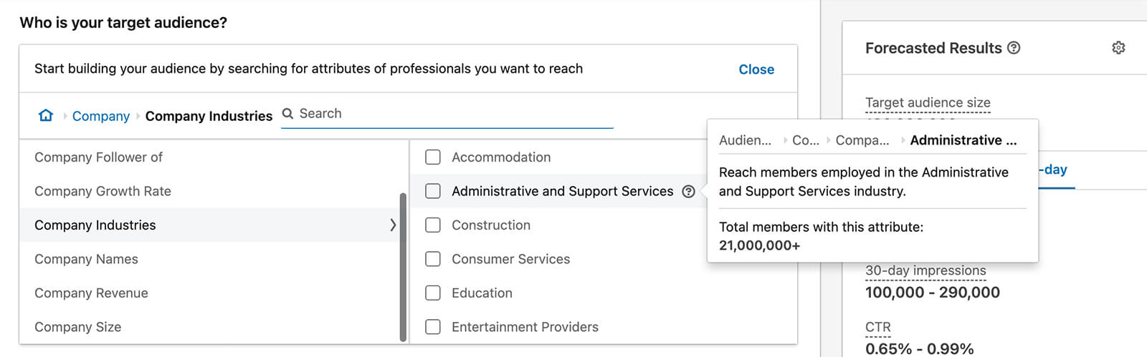Click the Forecasted Results help icon
The height and width of the screenshot is (357, 1147).
pos(1014,48)
